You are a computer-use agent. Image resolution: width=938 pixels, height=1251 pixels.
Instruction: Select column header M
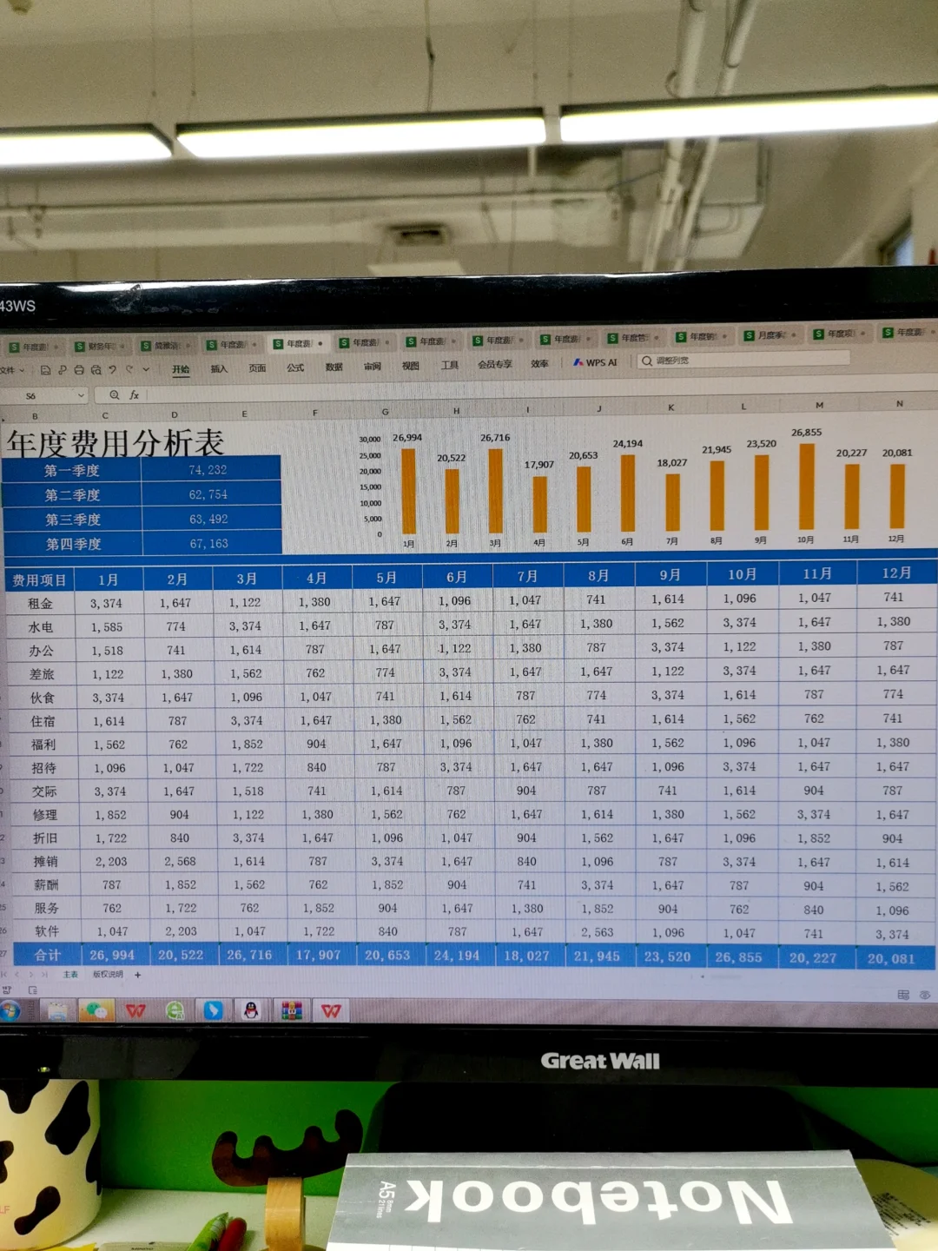[x=819, y=405]
